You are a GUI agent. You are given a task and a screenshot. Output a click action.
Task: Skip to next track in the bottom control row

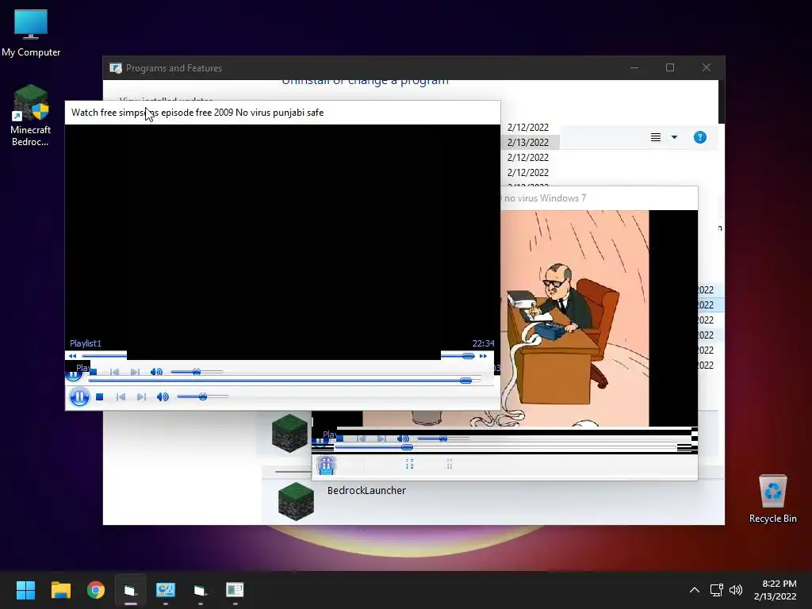click(x=141, y=396)
